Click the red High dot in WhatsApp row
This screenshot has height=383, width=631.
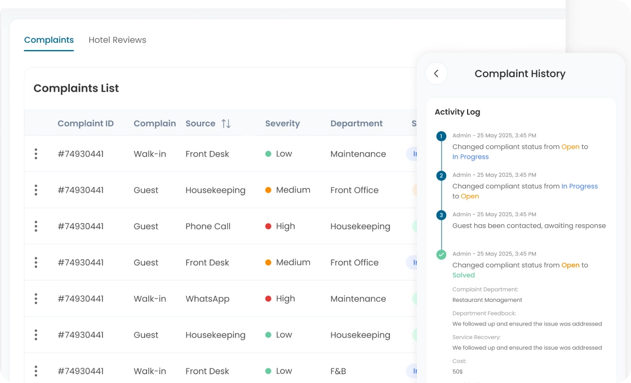coord(268,299)
